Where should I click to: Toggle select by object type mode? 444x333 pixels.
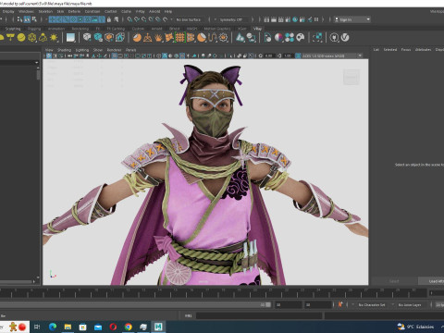[27, 19]
